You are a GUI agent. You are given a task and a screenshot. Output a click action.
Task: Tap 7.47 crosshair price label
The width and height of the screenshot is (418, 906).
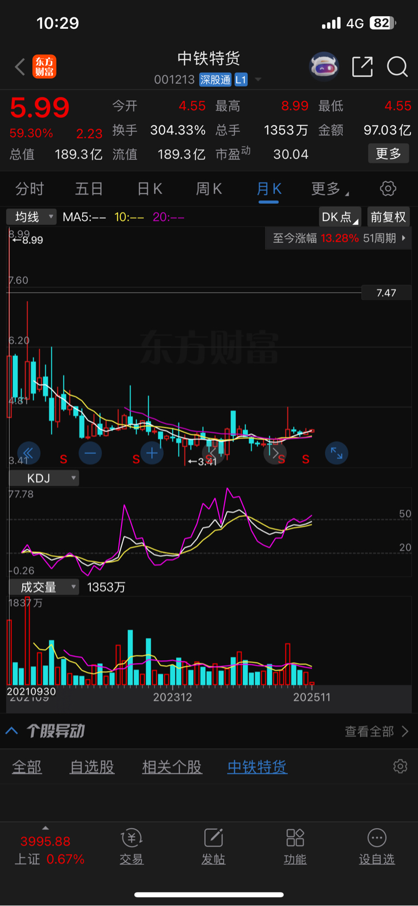click(x=386, y=293)
